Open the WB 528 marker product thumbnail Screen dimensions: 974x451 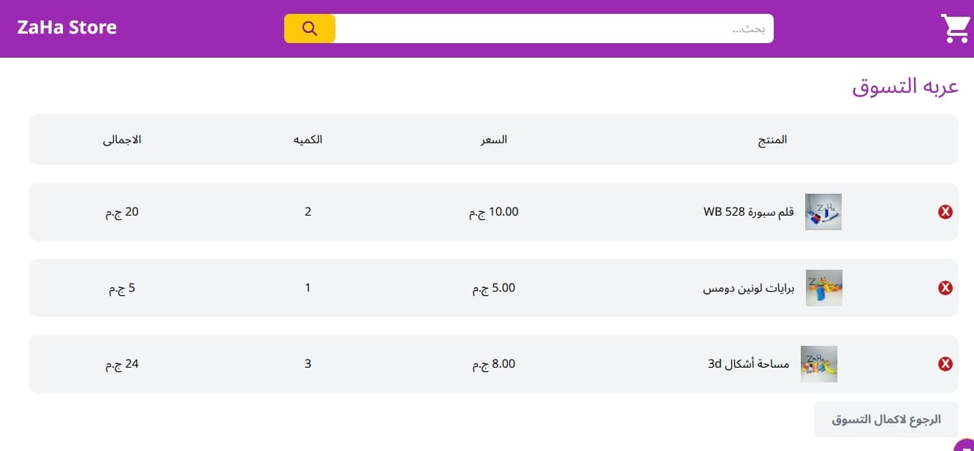823,212
